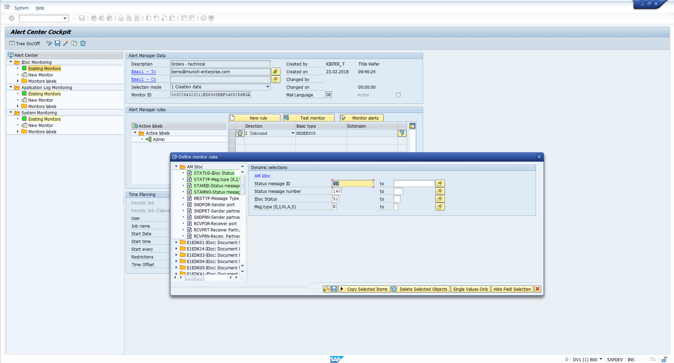Expand the E1EDK14-IDoc folder node
Screen dimensions: 674x363
176,249
